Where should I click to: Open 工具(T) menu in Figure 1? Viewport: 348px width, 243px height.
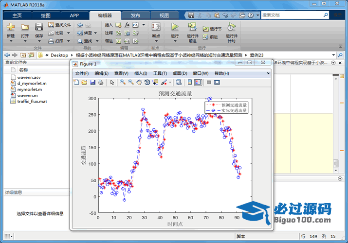160,73
